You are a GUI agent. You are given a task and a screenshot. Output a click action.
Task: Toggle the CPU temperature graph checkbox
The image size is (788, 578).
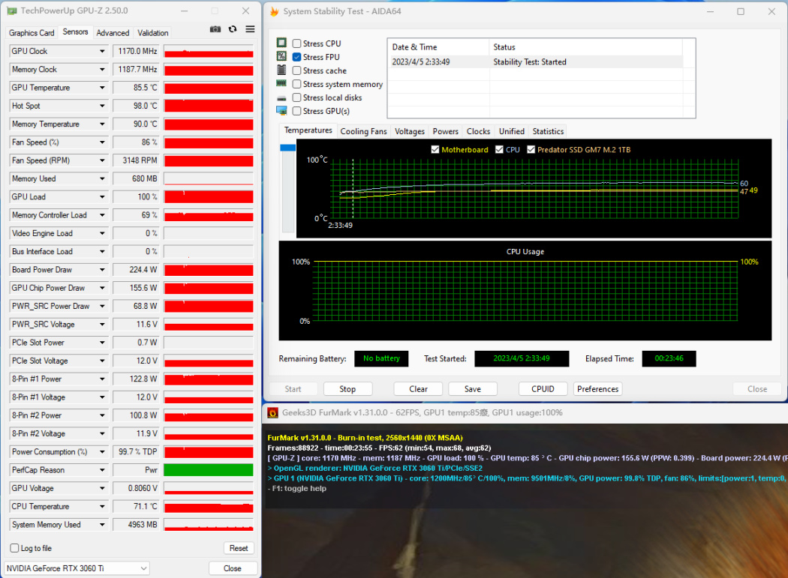point(499,150)
